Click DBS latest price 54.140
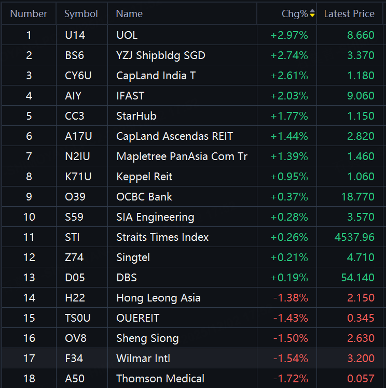This screenshot has height=388, width=386. pos(357,278)
